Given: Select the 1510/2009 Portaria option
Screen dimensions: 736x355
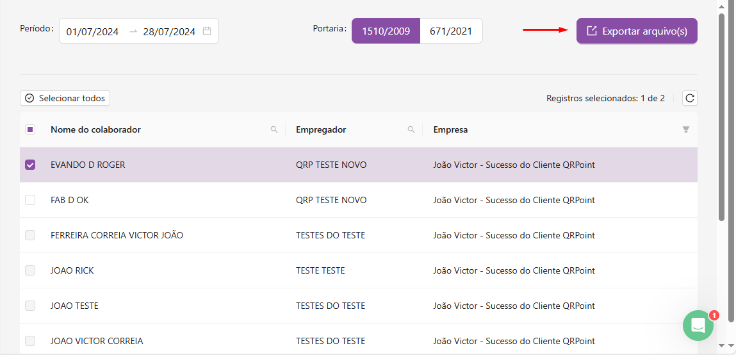Looking at the screenshot, I should coord(386,31).
